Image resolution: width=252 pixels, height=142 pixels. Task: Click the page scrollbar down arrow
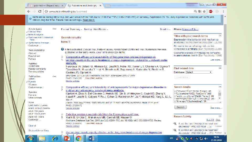(x=225, y=133)
